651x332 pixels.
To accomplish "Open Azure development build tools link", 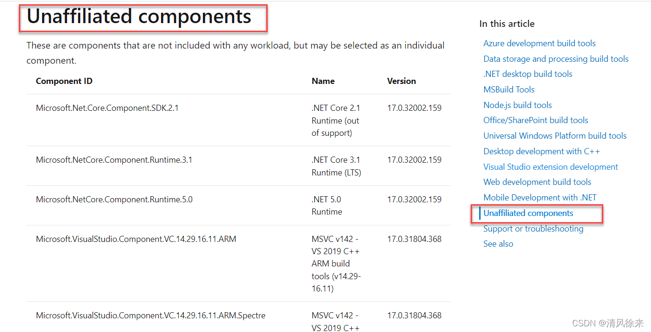I will point(539,43).
